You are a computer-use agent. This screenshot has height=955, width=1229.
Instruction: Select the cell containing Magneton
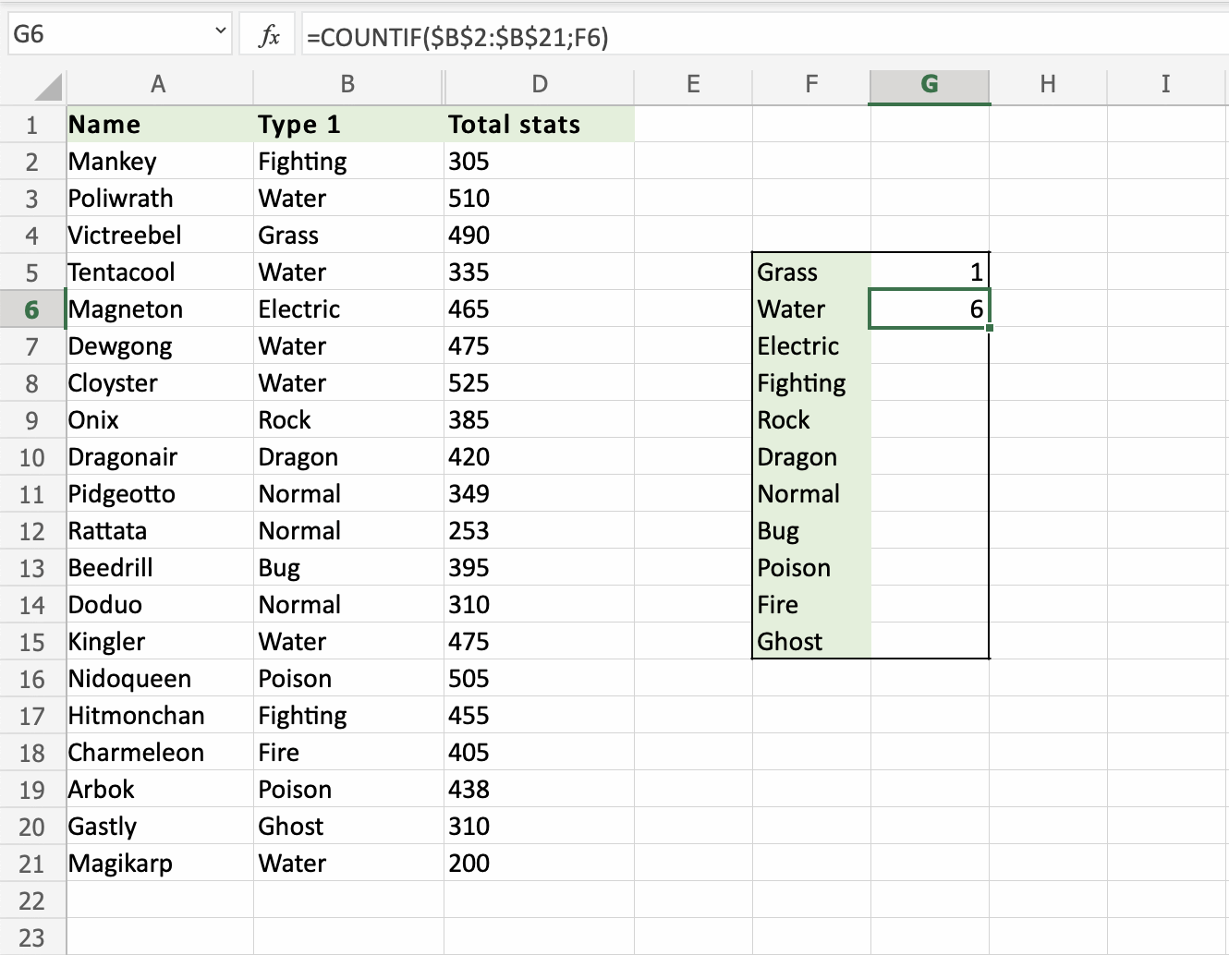[x=158, y=309]
